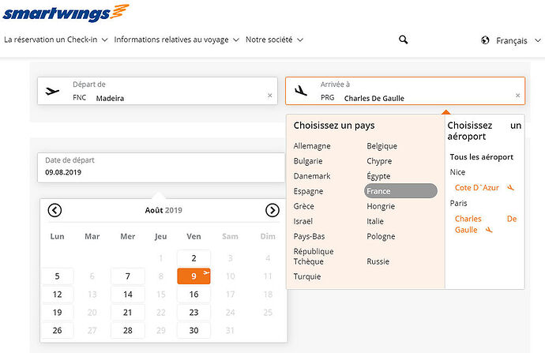Clear the Arrivée à field
This screenshot has height=353, width=545.
coord(517,96)
